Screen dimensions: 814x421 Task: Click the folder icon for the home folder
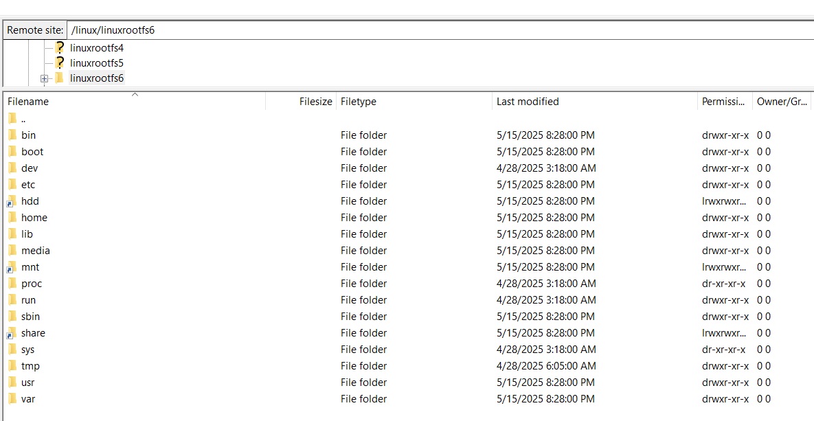[12, 218]
